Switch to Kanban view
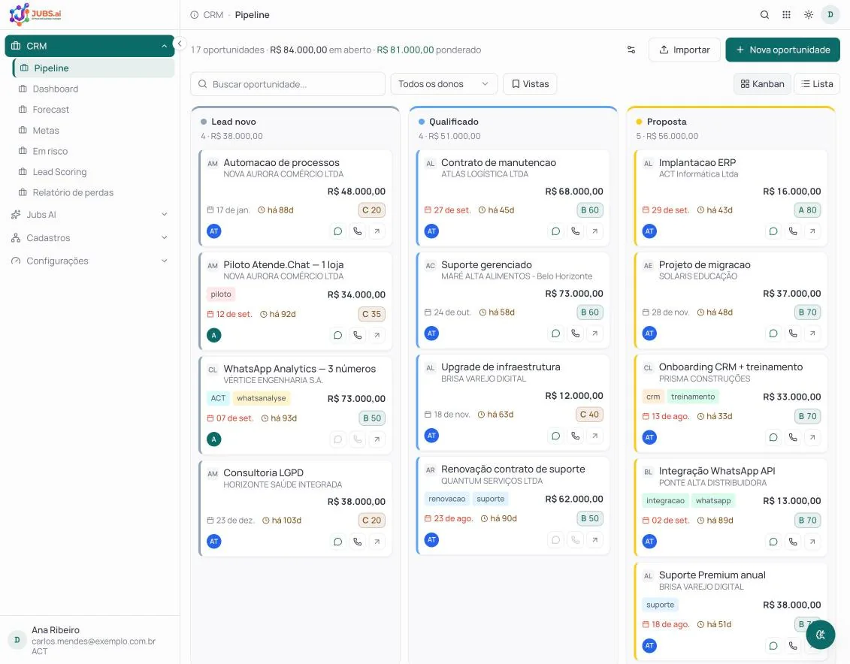850x664 pixels. 763,84
